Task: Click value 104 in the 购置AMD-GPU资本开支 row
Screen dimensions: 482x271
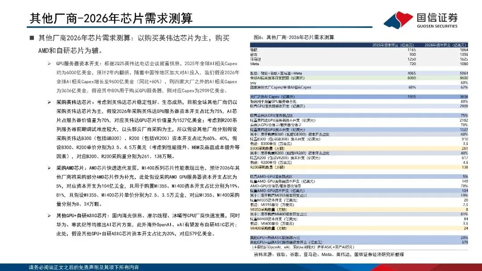Action: [x=465, y=191]
